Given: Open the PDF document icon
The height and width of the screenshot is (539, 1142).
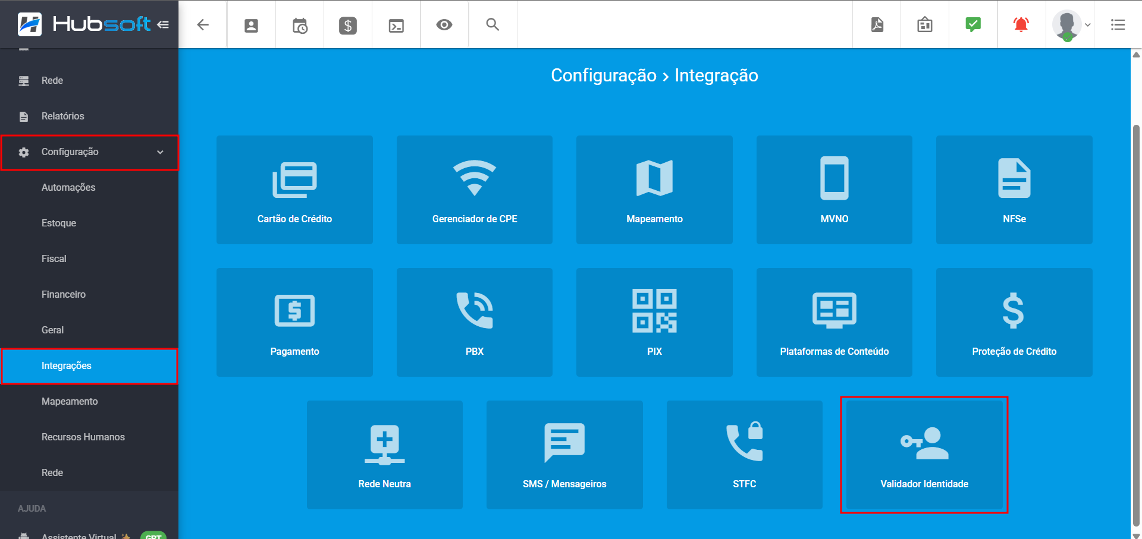Looking at the screenshot, I should click(877, 24).
